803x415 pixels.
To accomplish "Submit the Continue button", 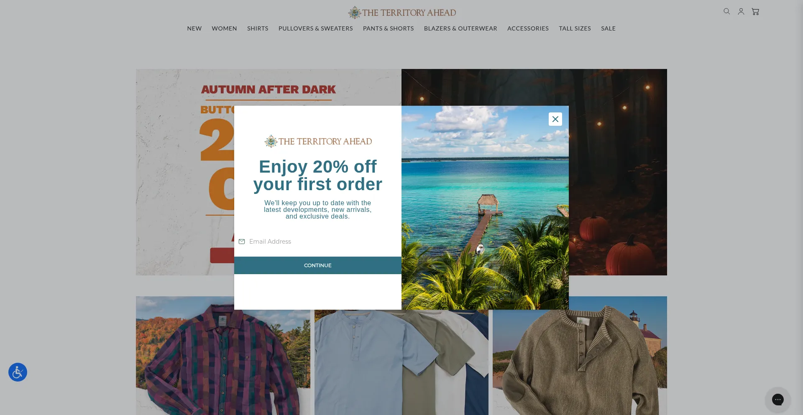I will click(x=318, y=265).
